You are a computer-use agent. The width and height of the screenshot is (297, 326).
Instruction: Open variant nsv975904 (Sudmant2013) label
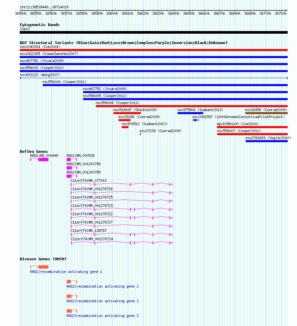tap(200, 110)
